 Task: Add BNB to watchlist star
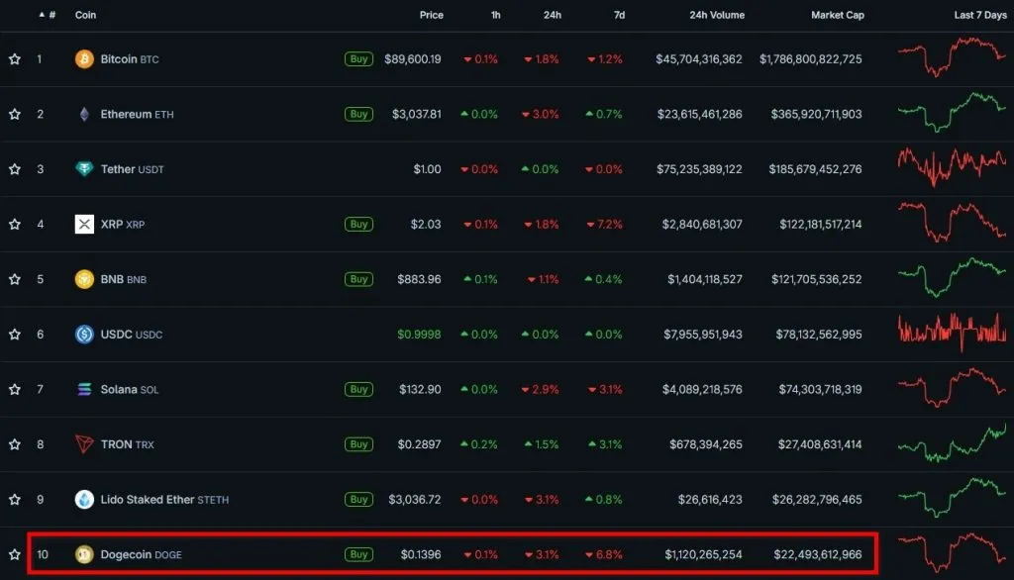(15, 279)
